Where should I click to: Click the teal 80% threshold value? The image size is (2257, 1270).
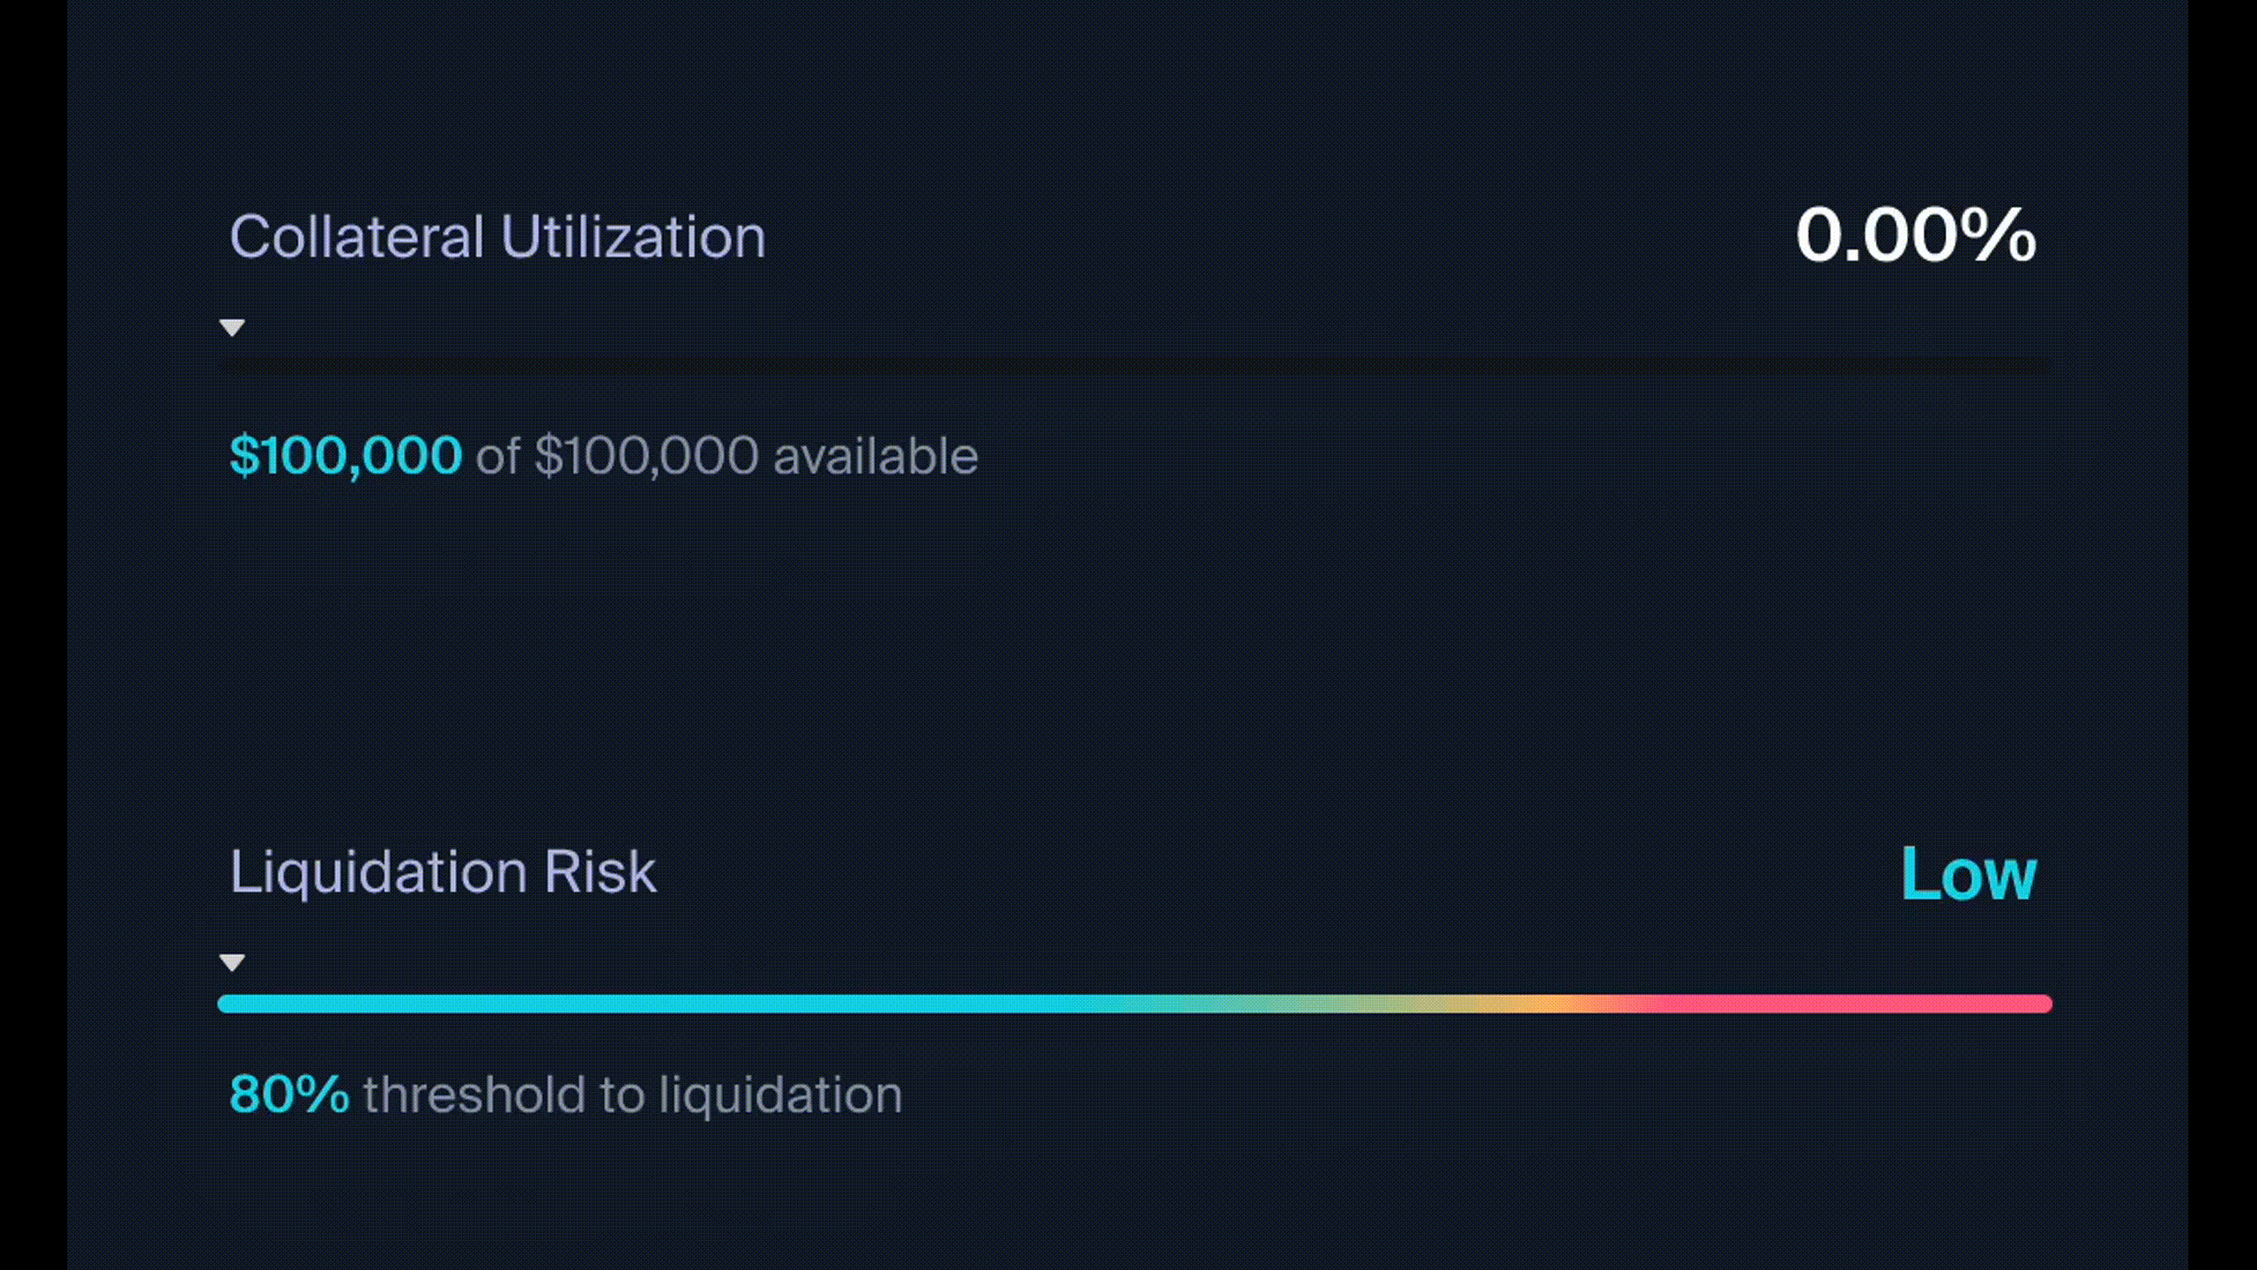click(x=289, y=1094)
